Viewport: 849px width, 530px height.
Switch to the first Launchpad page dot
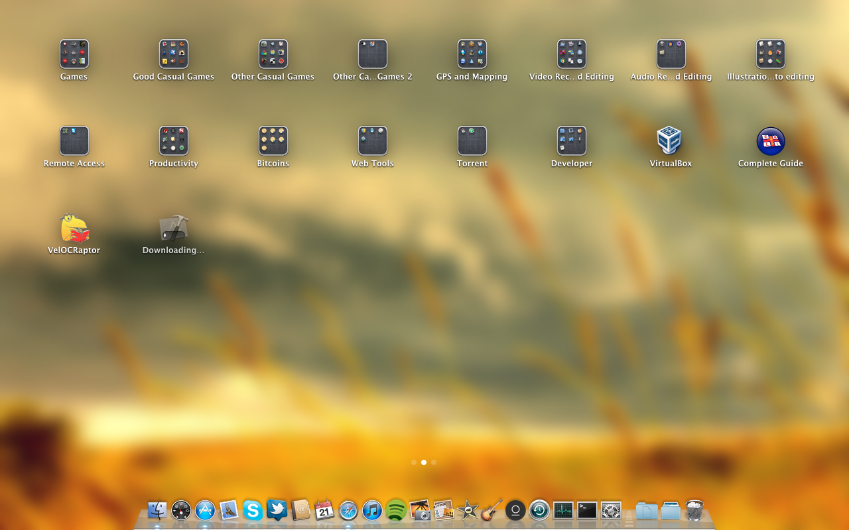[x=414, y=462]
